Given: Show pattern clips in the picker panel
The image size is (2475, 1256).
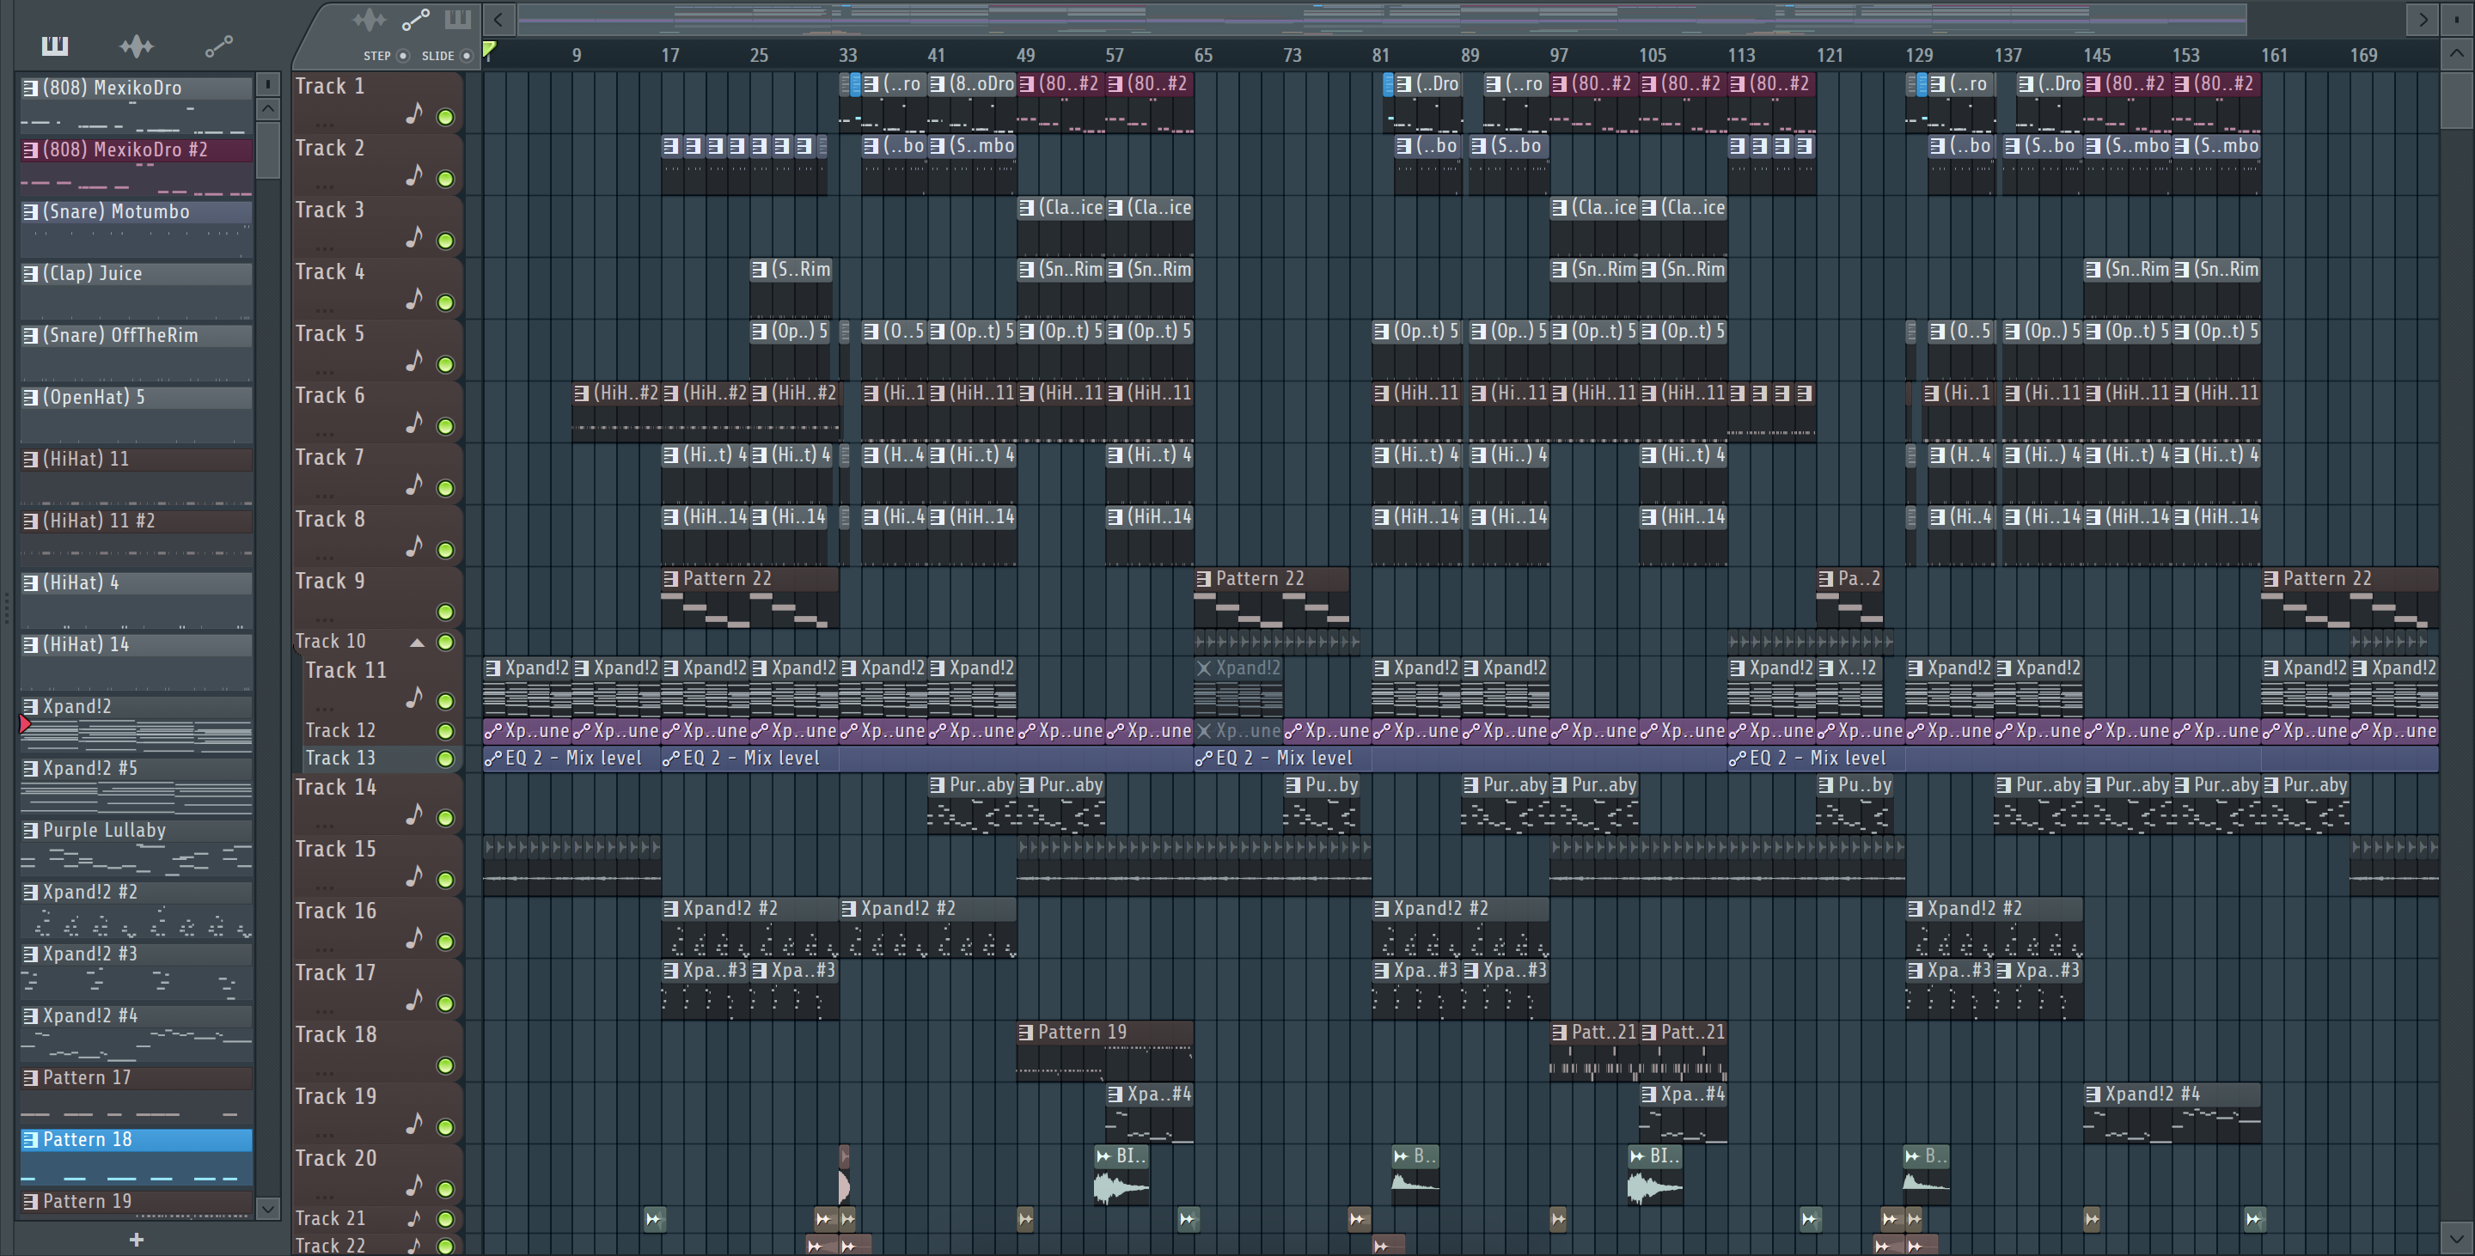Looking at the screenshot, I should point(55,46).
